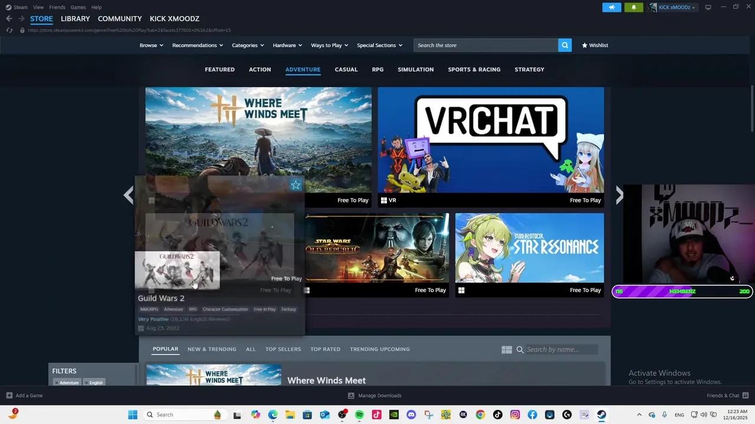Select the SPORTS & RACING genre tab
755x424 pixels.
(x=474, y=69)
